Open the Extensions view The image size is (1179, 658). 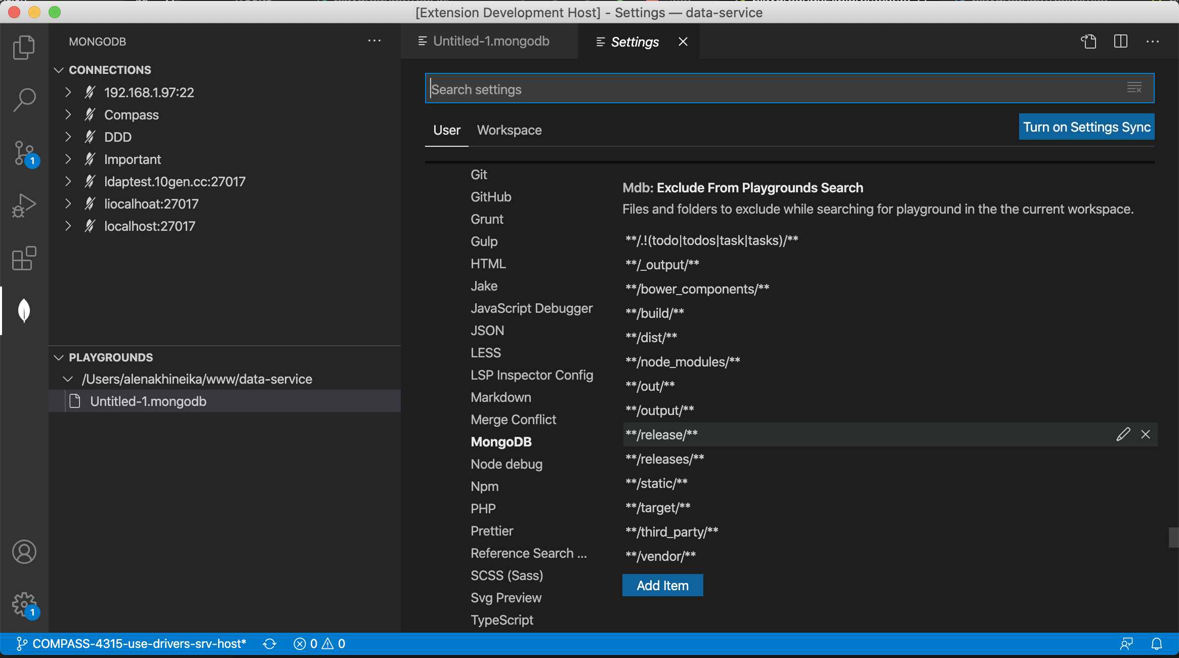24,258
